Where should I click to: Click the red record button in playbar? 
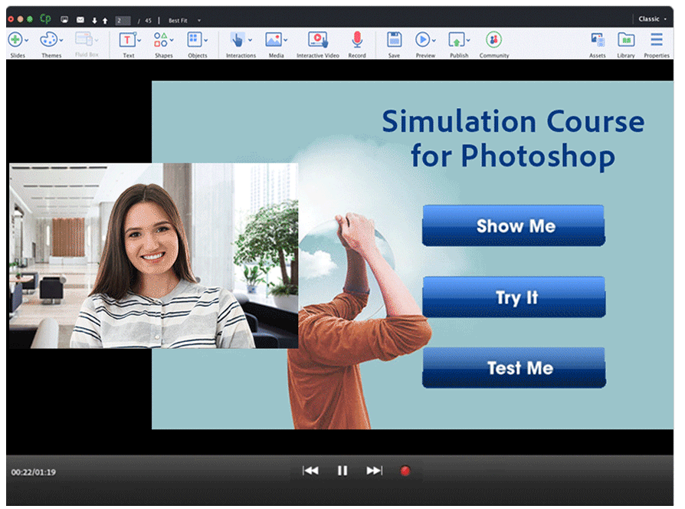click(405, 471)
